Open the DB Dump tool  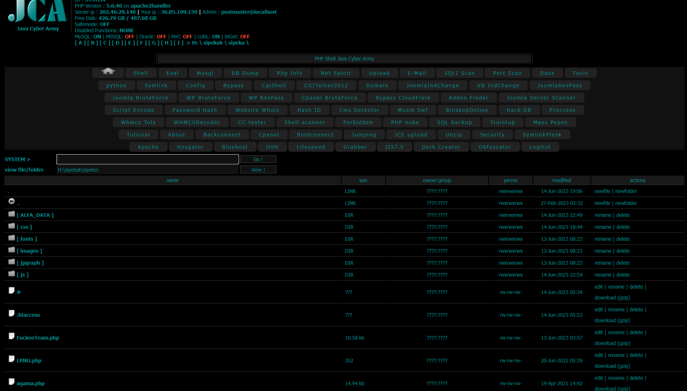[x=245, y=73]
